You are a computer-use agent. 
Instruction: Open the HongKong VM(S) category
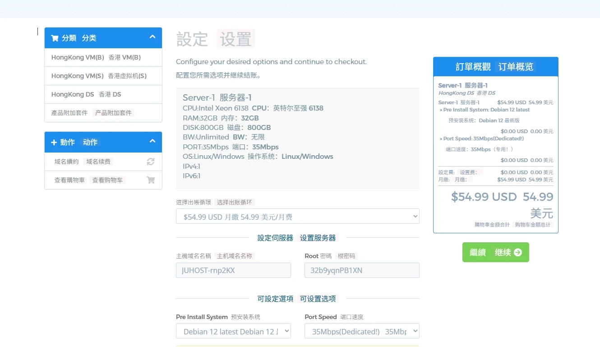pyautogui.click(x=103, y=76)
